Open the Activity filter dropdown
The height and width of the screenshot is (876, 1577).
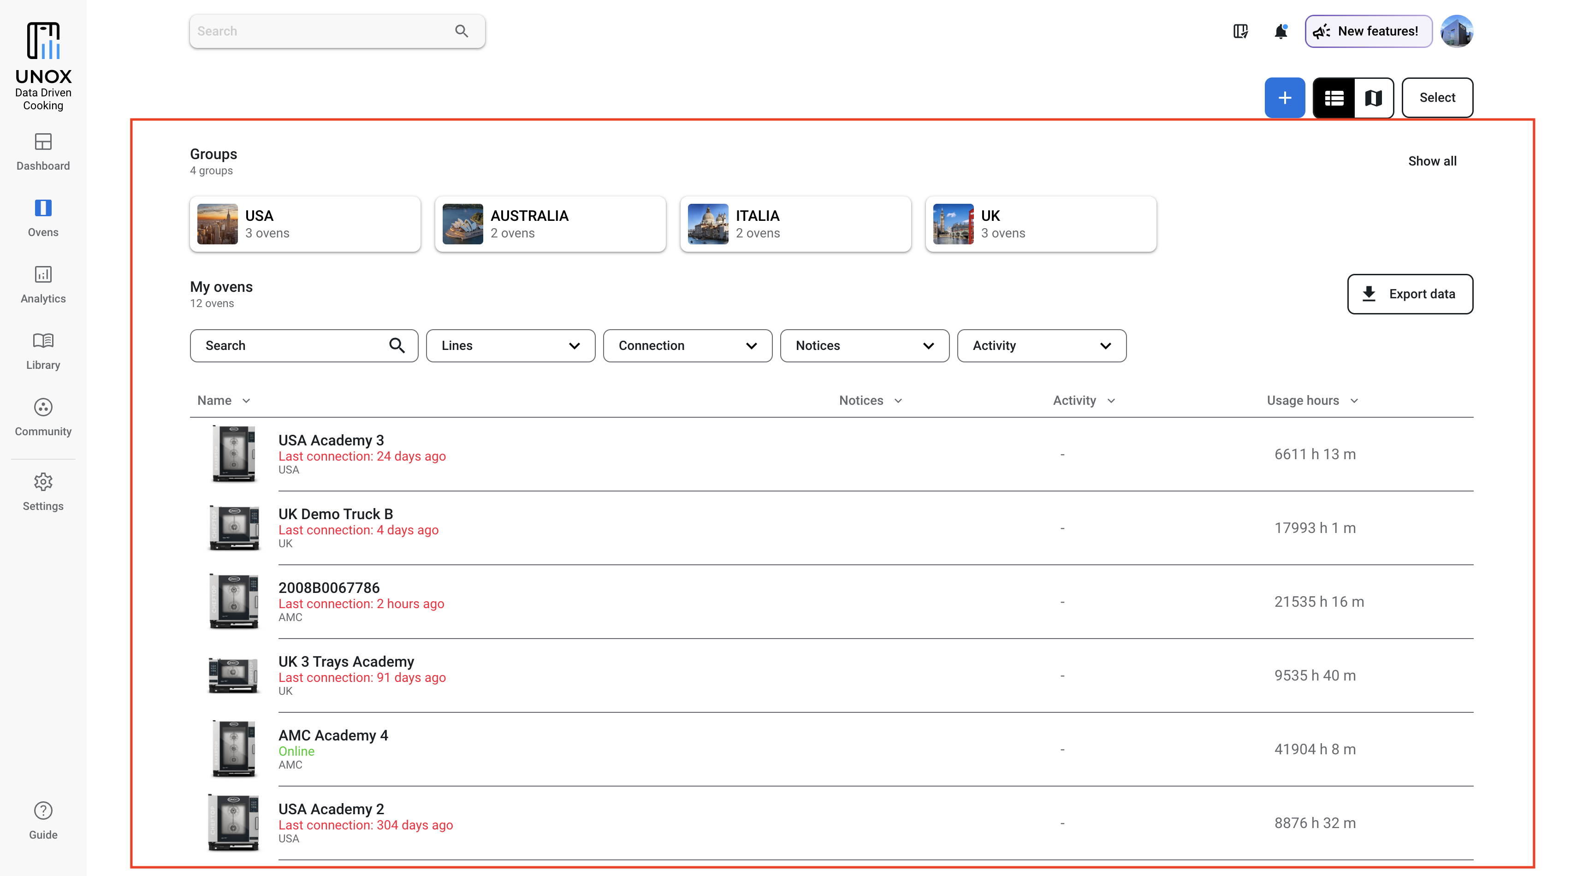click(1041, 346)
